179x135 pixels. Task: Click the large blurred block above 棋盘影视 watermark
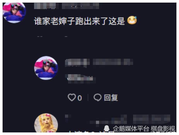coord(152,119)
